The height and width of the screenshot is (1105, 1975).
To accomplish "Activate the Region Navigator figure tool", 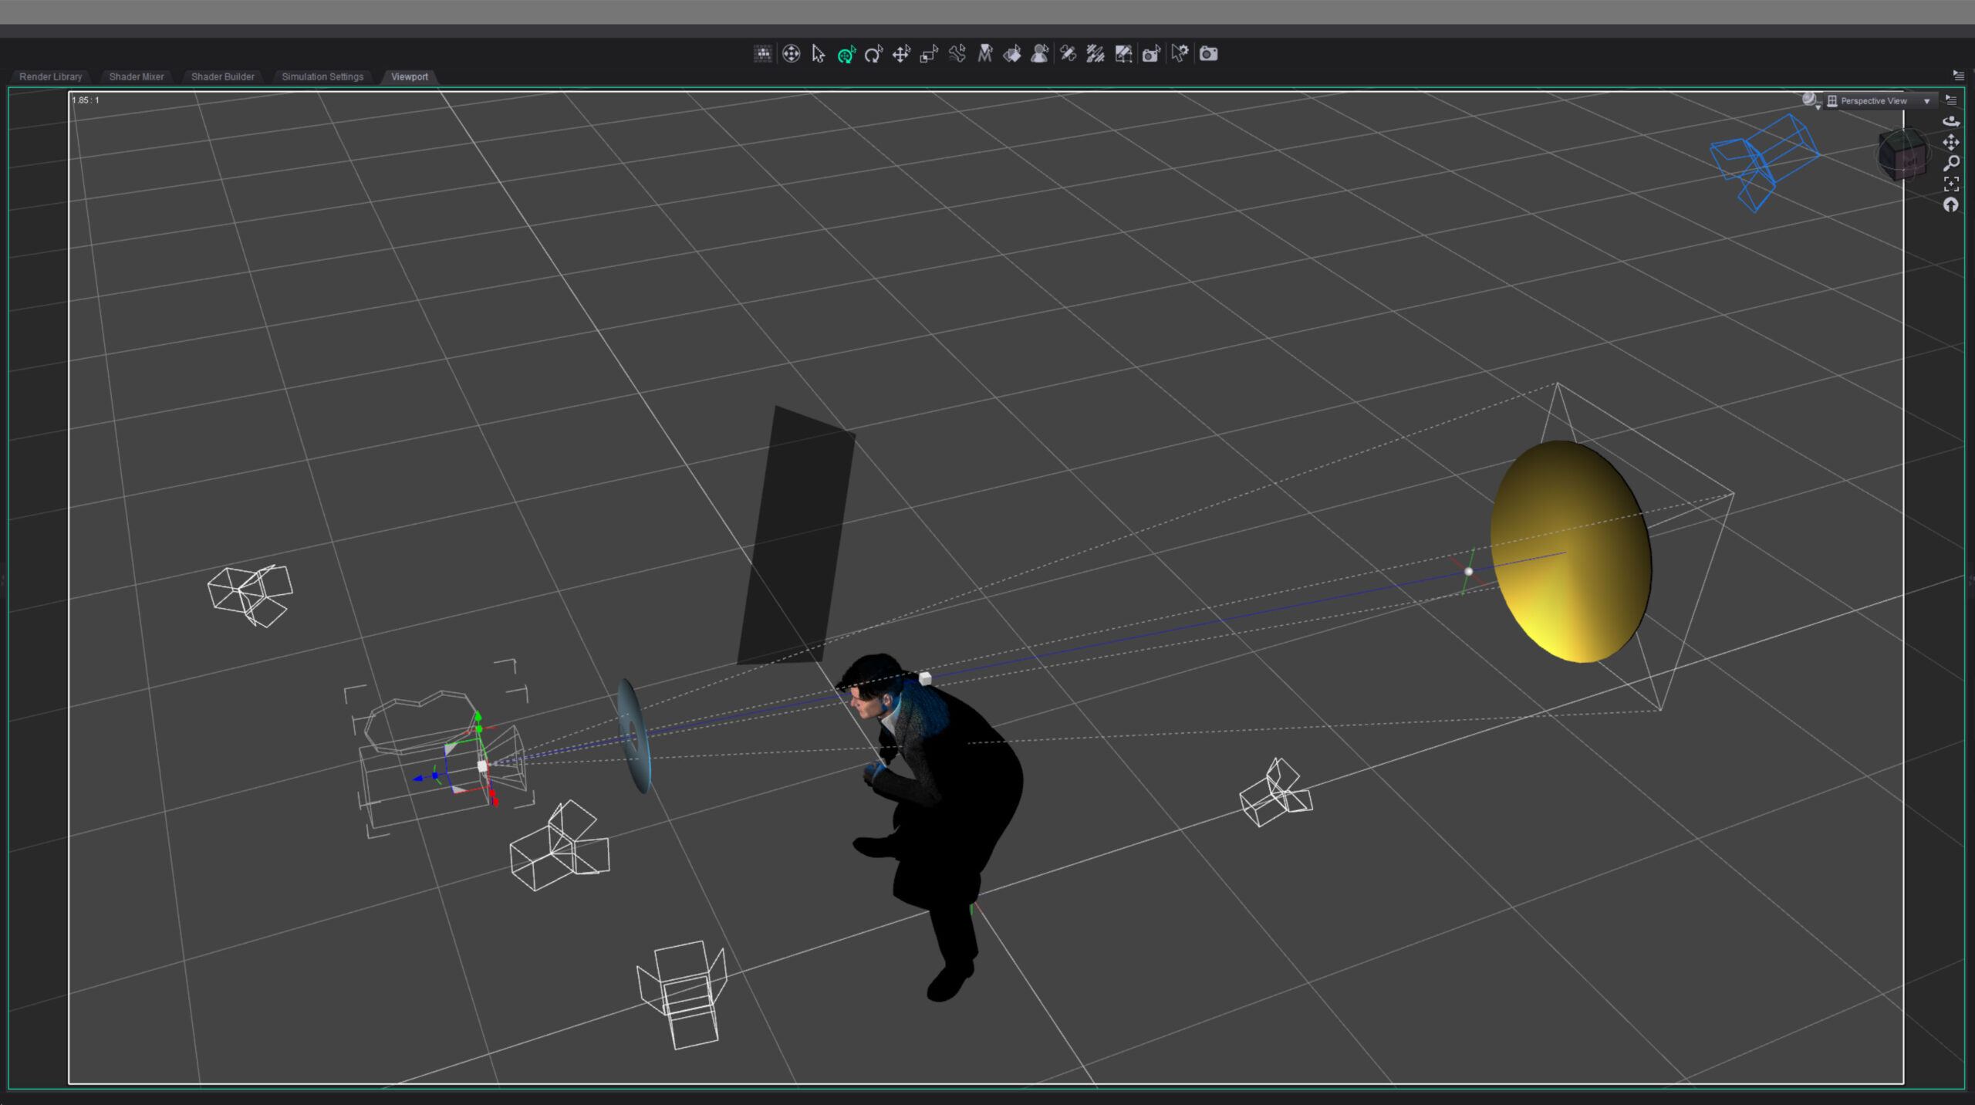I will (x=1040, y=54).
